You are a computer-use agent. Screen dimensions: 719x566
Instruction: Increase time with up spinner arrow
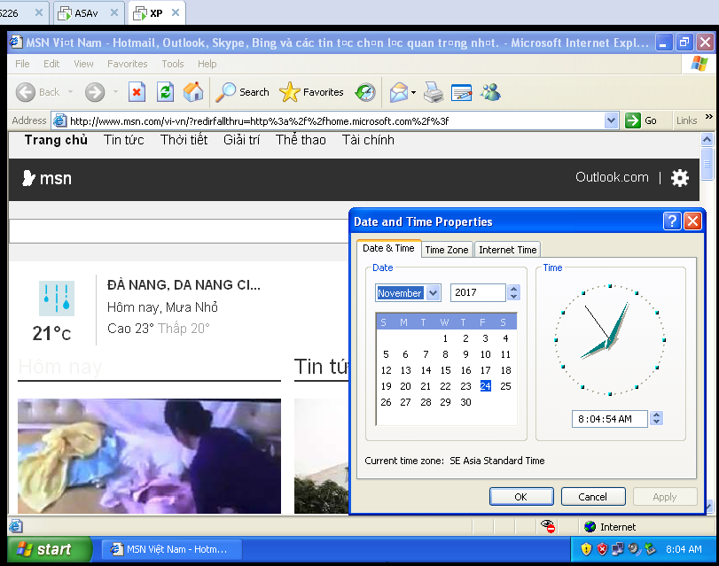click(657, 415)
